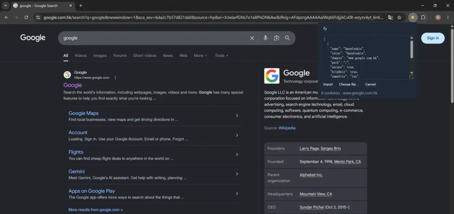Click the page vertical scrollbar thumb
This screenshot has width=454, height=214.
(x=451, y=65)
